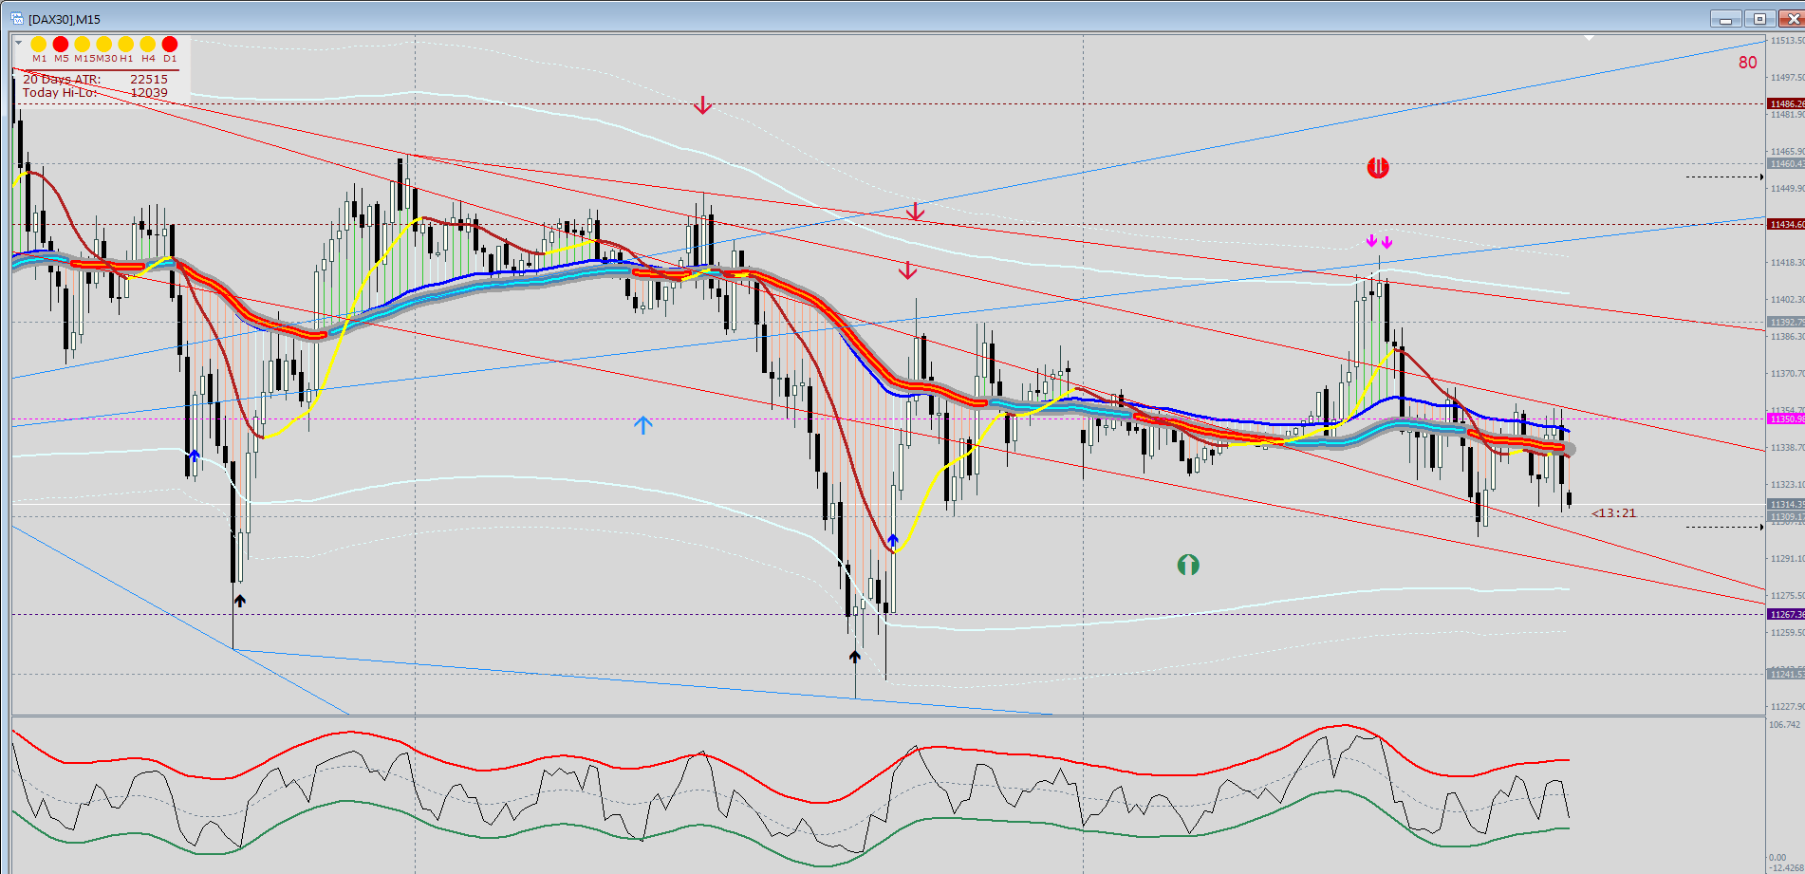Viewport: 1805px width, 874px height.
Task: Toggle the M1 timeframe yellow indicator
Action: 39,44
